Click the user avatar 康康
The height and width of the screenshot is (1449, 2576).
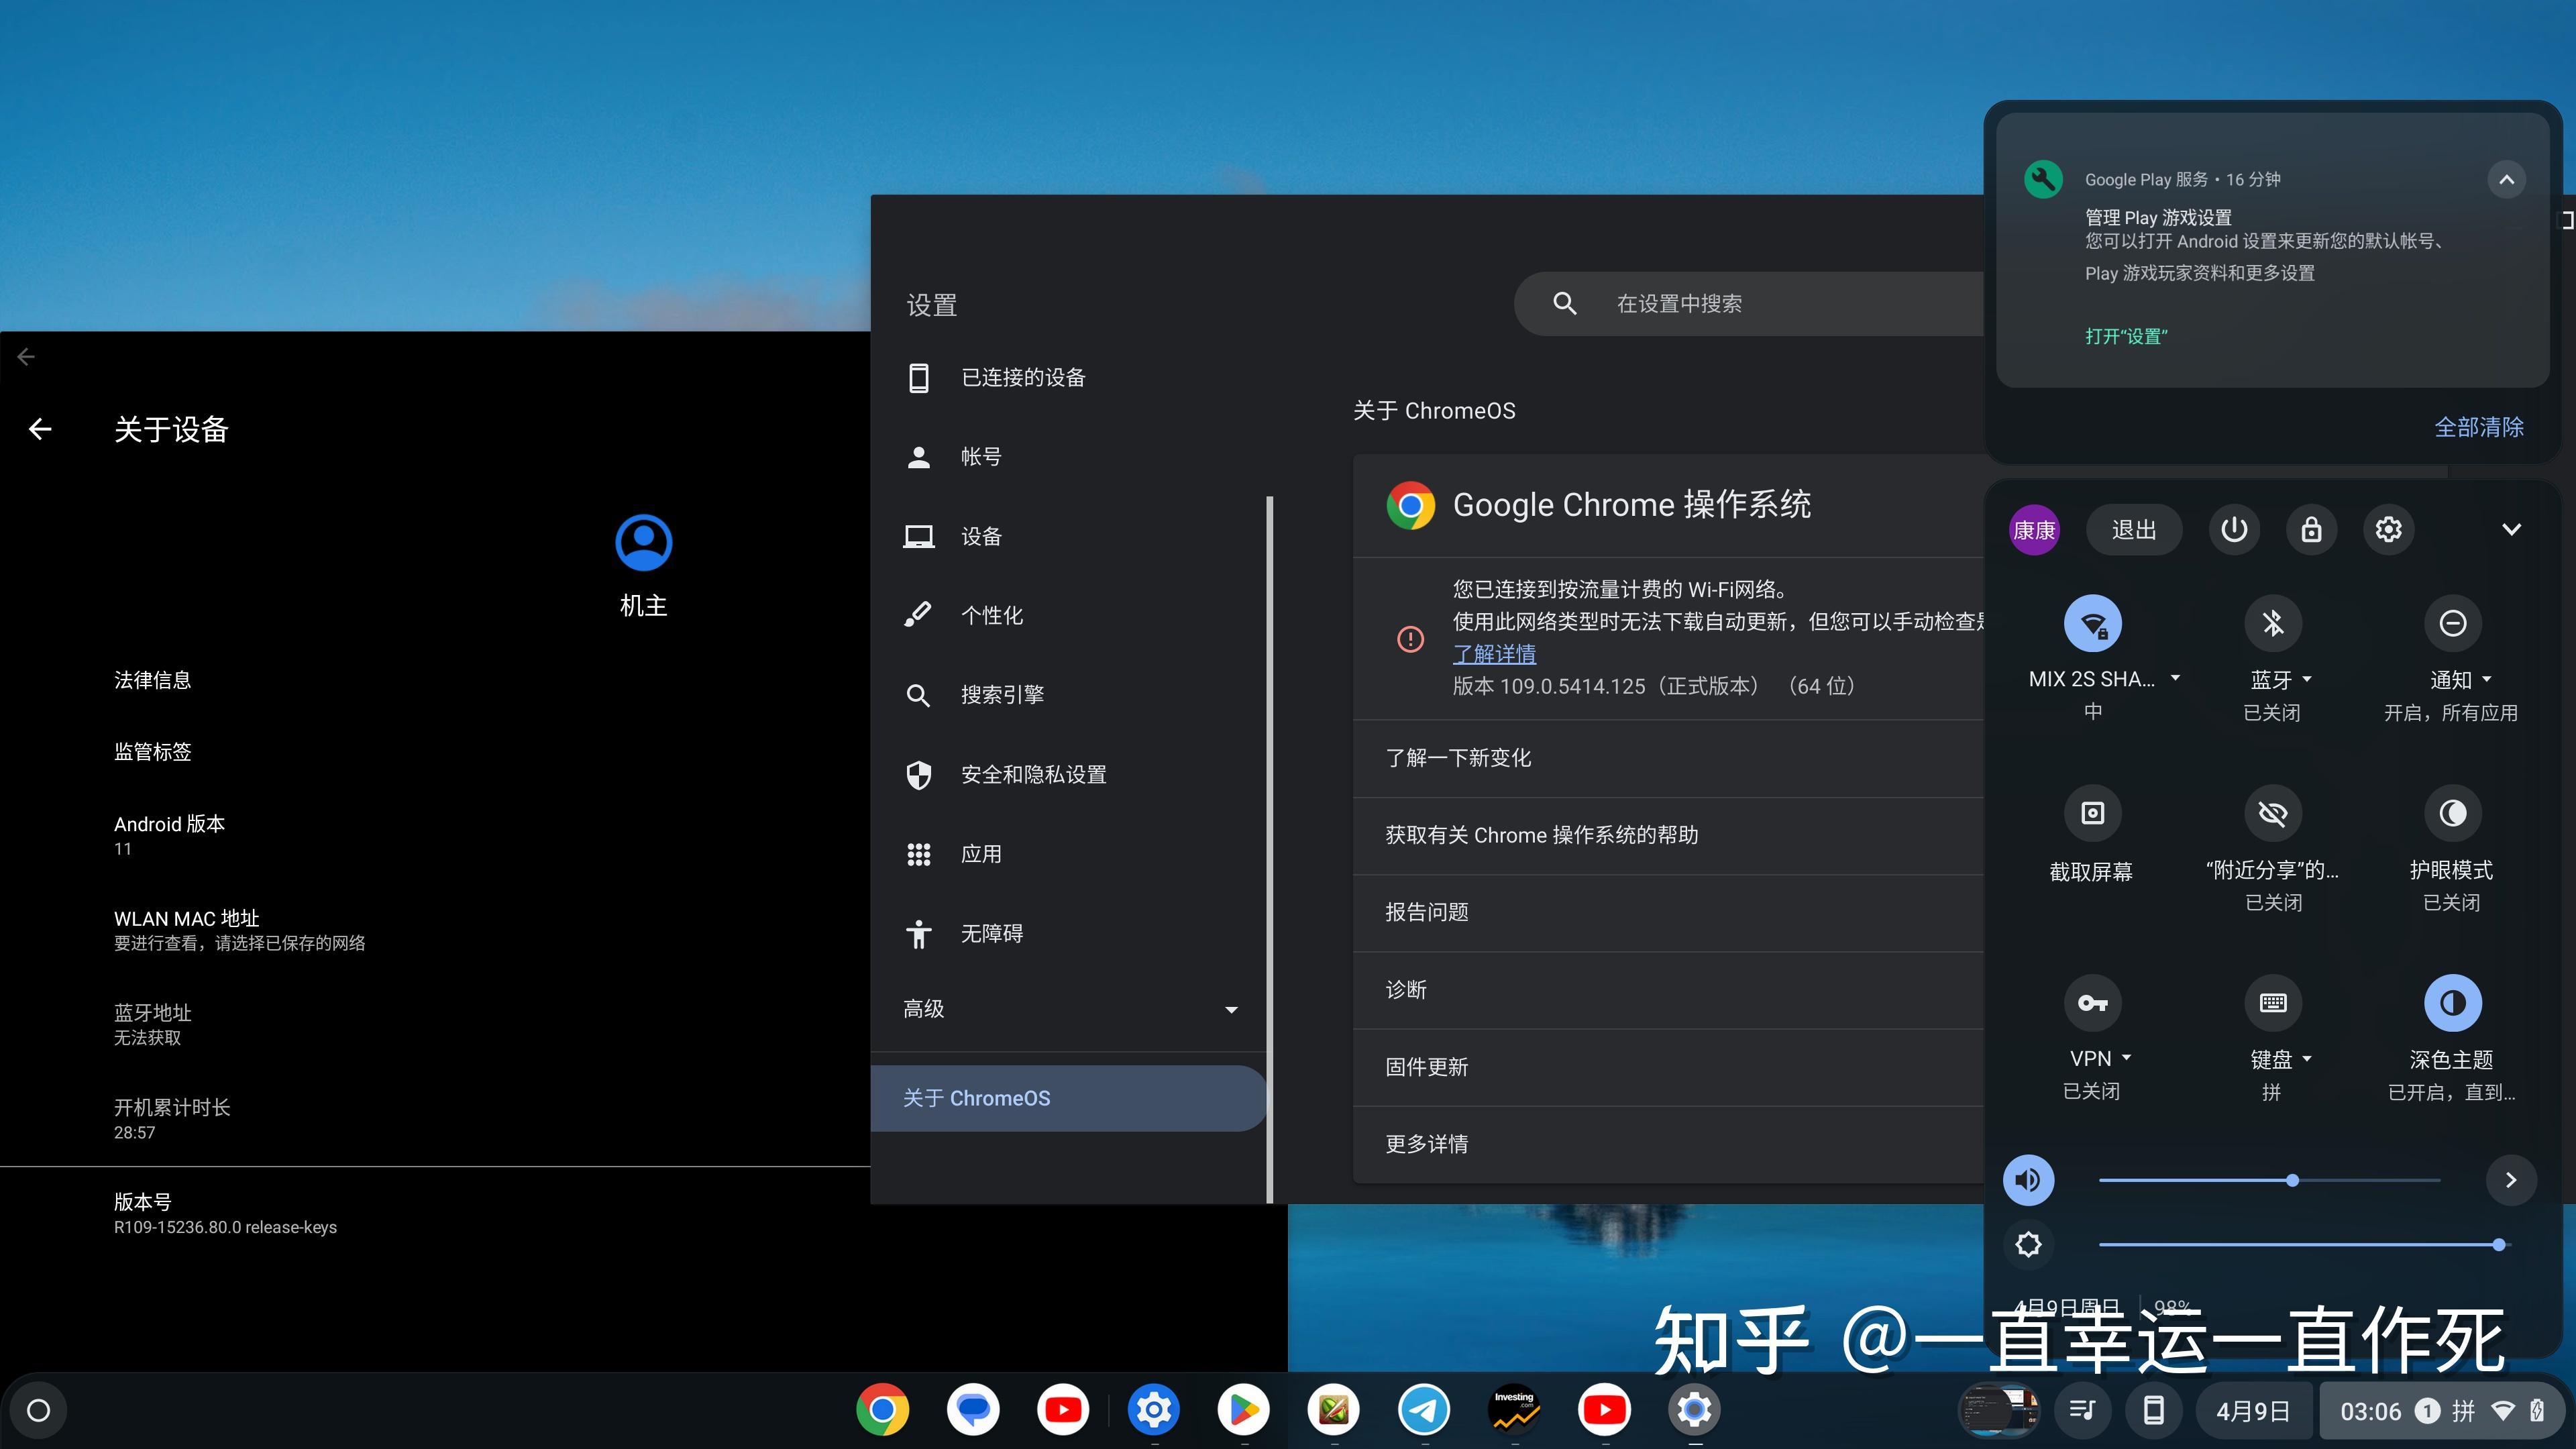coord(2034,529)
